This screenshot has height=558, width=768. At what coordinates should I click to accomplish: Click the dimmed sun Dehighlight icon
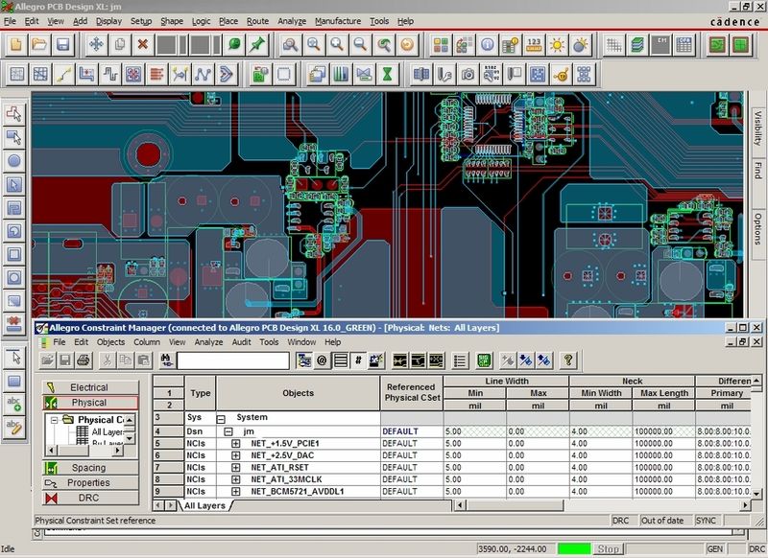click(580, 45)
